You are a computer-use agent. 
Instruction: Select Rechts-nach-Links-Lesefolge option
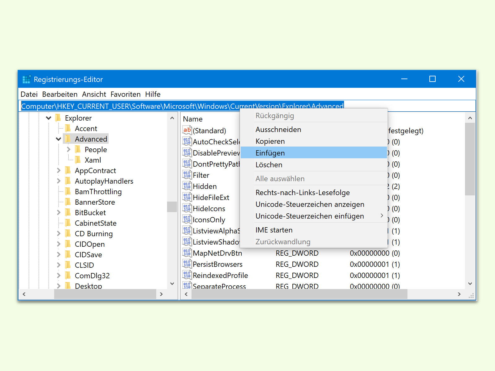click(x=314, y=192)
